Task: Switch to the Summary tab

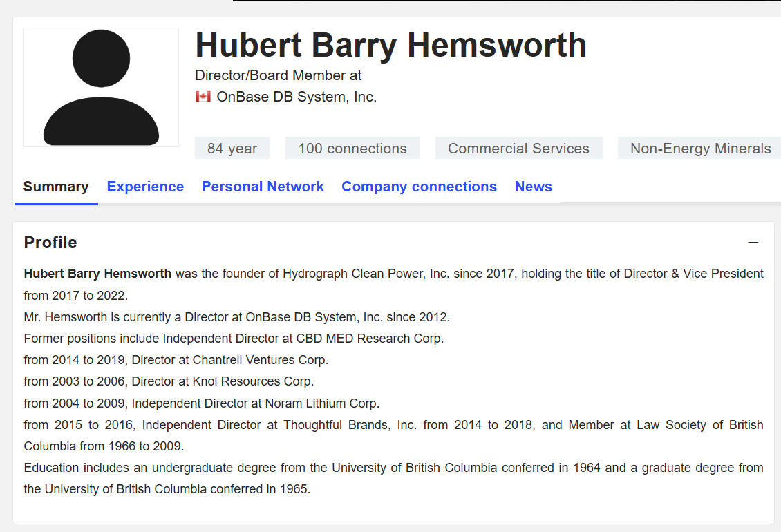Action: [x=56, y=187]
